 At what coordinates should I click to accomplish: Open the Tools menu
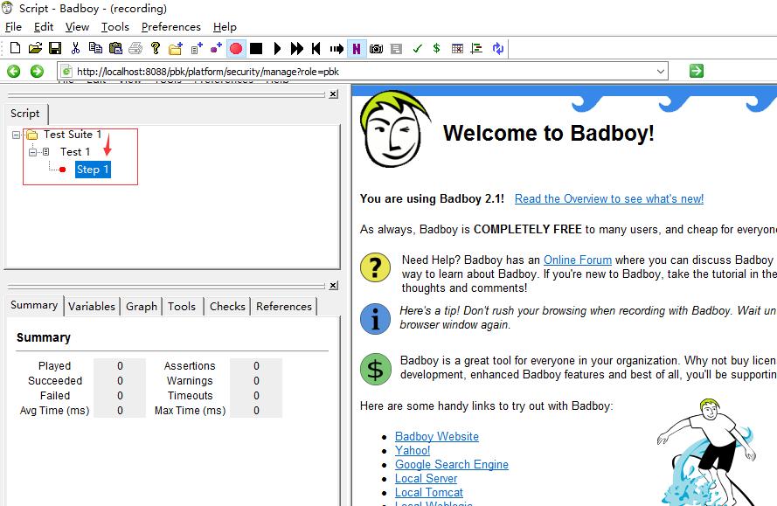[114, 27]
